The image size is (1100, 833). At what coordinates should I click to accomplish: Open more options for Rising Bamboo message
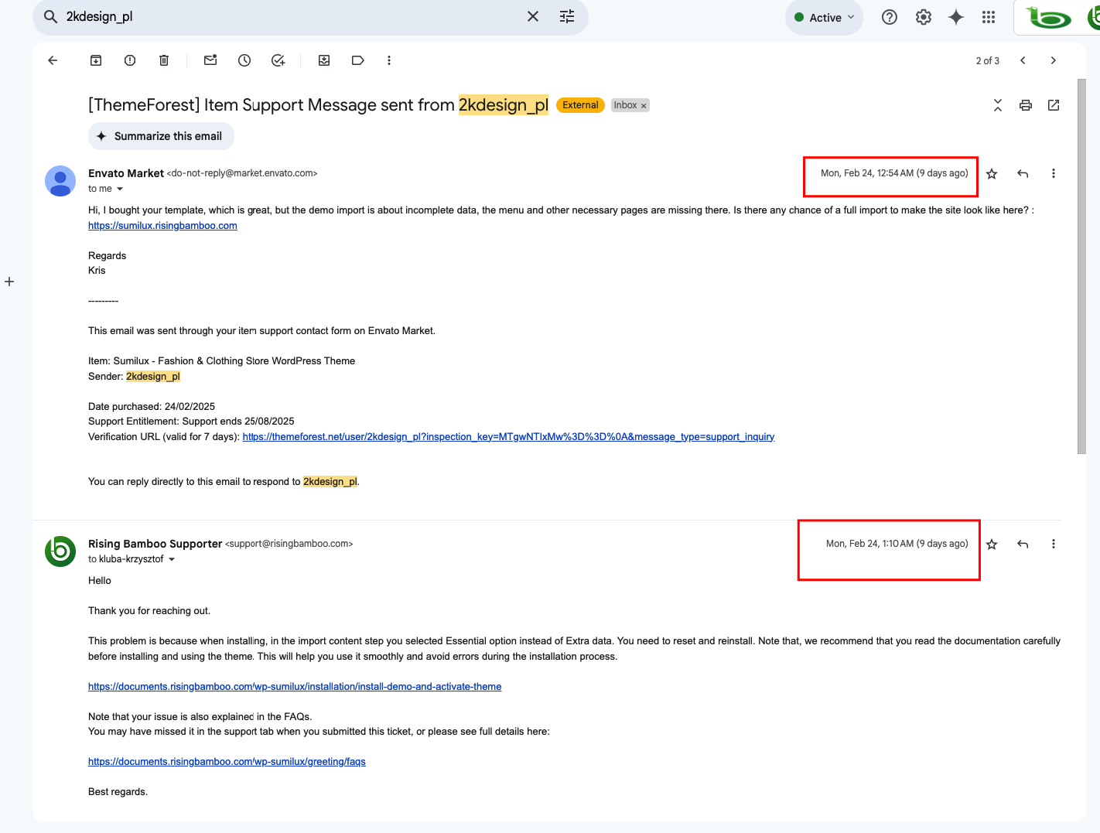[1053, 545]
